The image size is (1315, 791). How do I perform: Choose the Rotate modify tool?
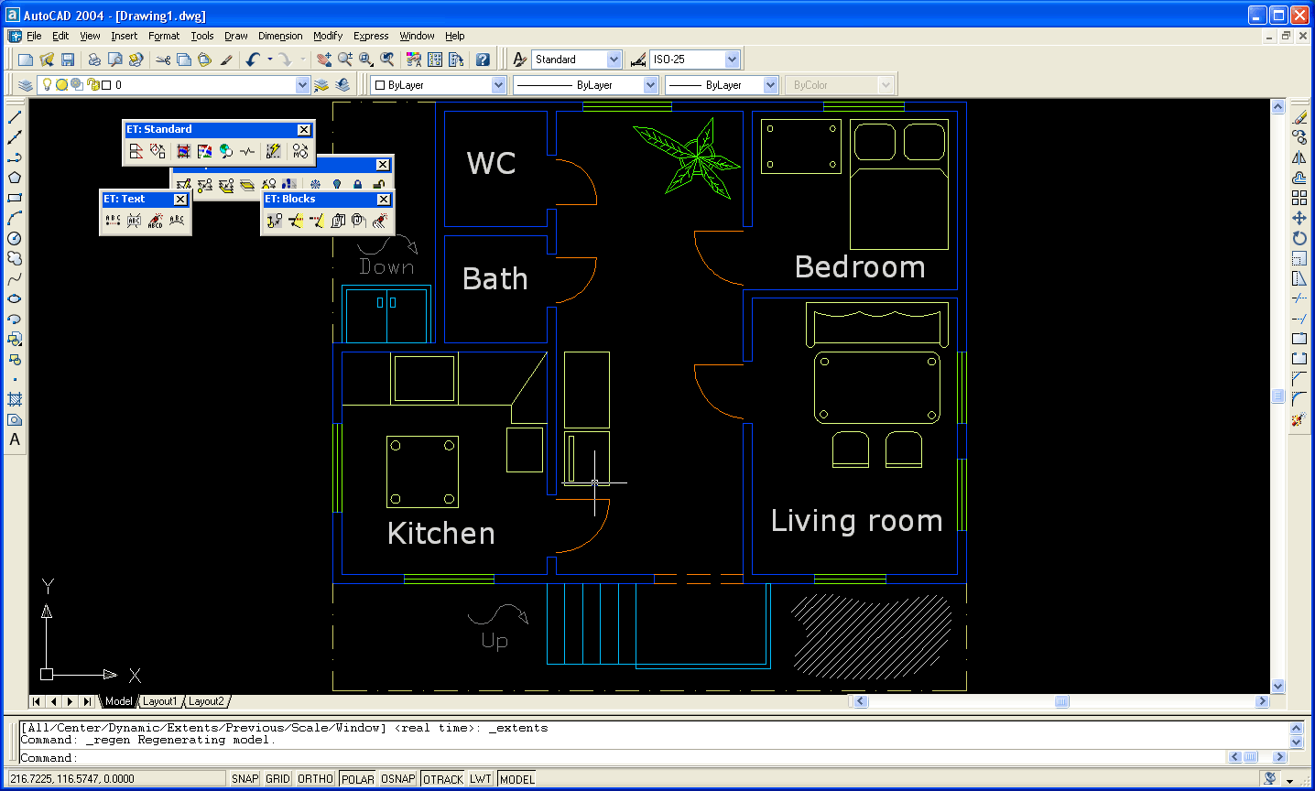1299,238
